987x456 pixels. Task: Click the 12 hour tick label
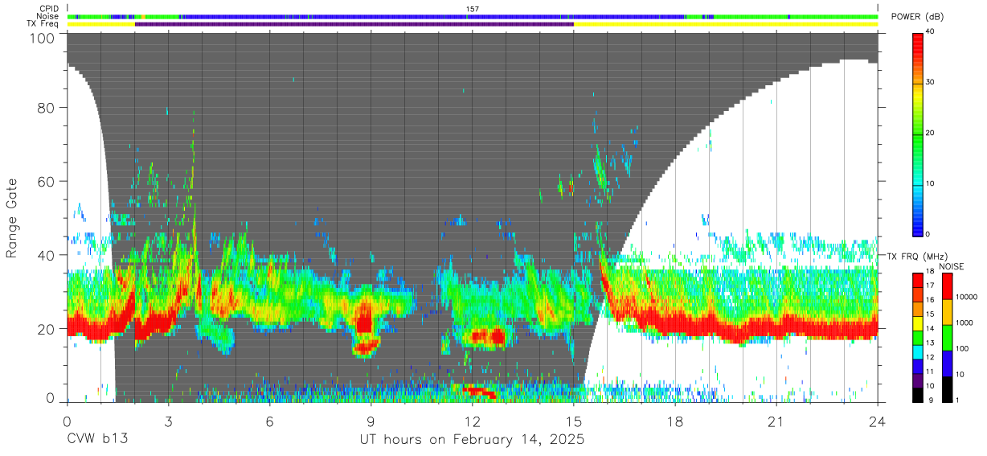473,422
